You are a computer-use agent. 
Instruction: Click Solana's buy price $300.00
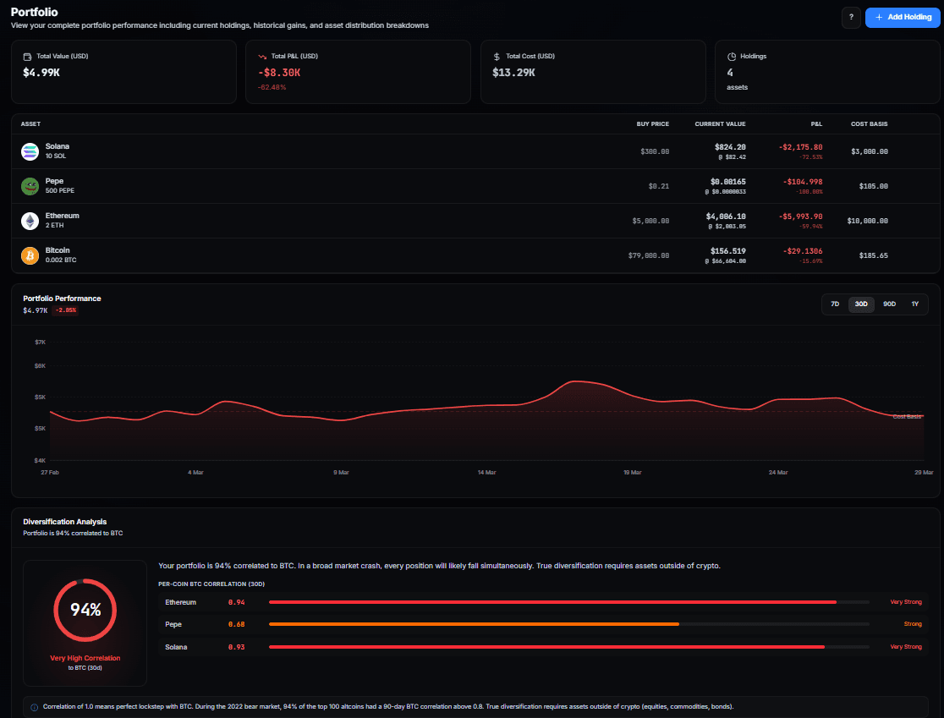coord(655,151)
